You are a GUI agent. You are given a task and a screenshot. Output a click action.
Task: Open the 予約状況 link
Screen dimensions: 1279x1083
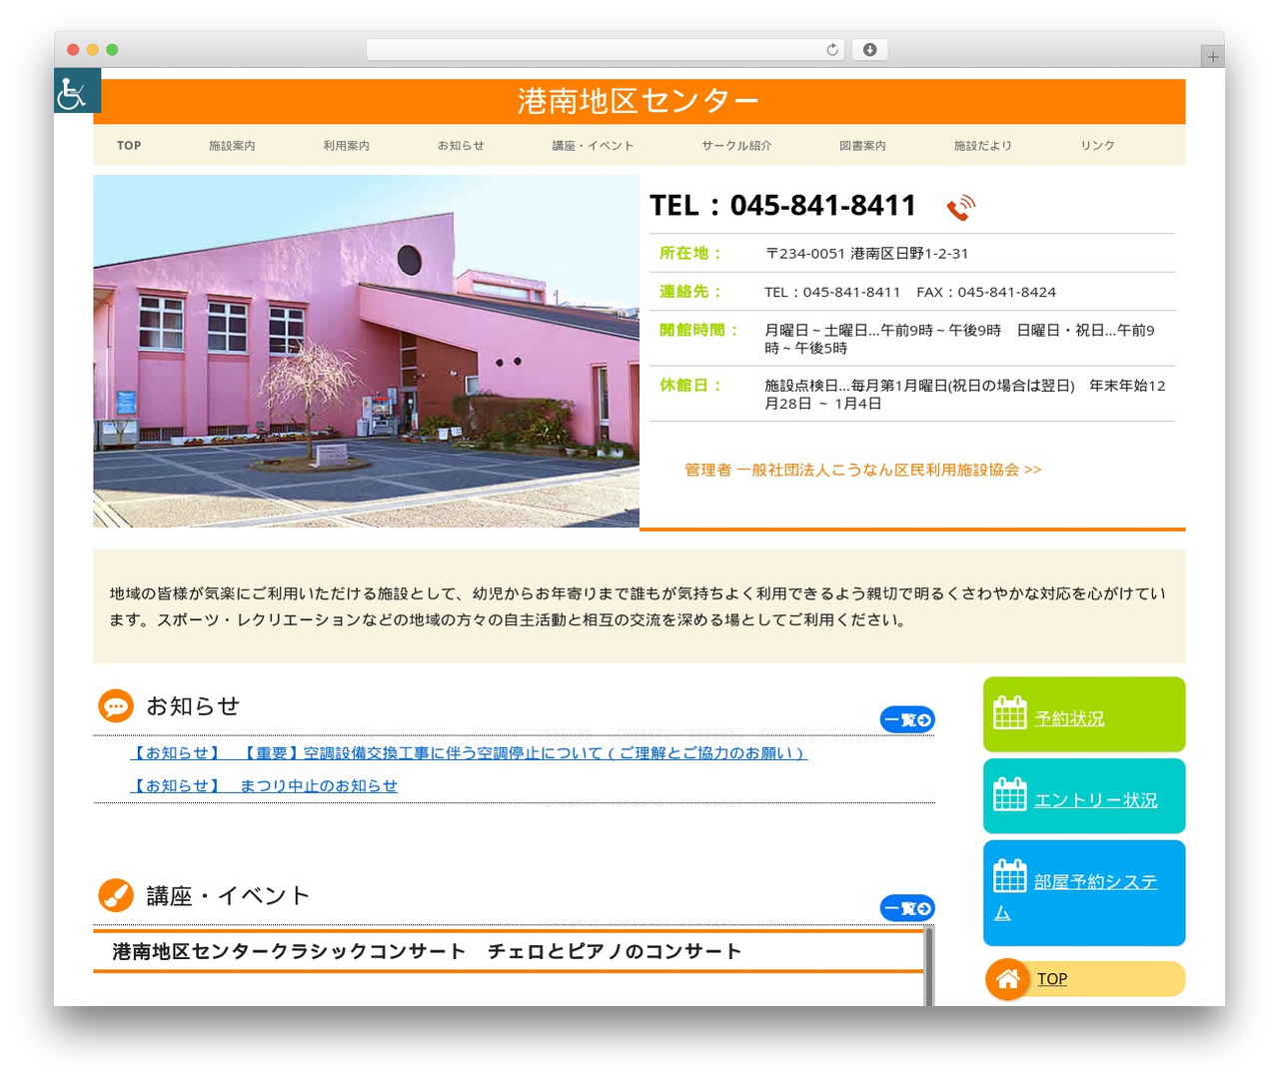(x=1069, y=718)
